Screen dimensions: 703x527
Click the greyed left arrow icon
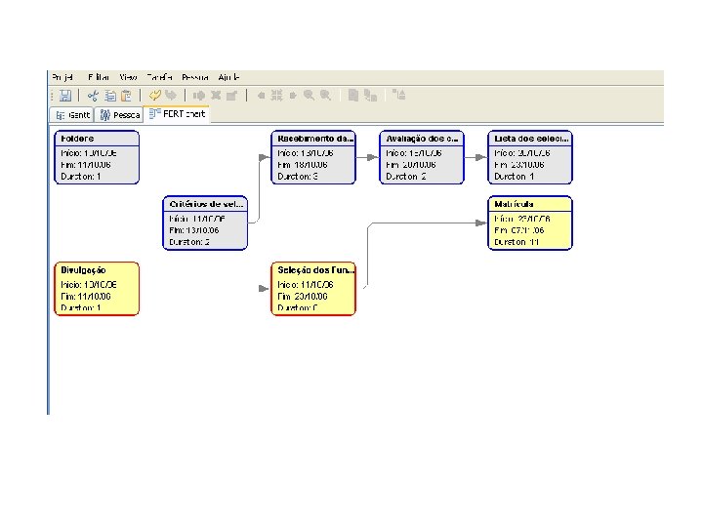tap(261, 95)
